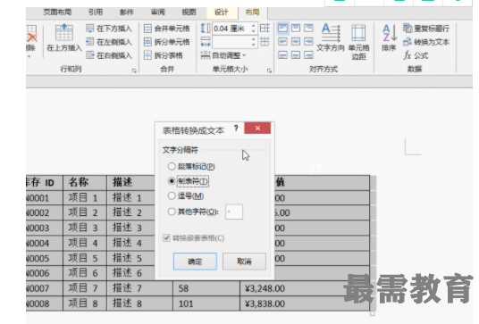479x324 pixels.
Task: Click the OK (确定) button
Action: click(x=195, y=262)
